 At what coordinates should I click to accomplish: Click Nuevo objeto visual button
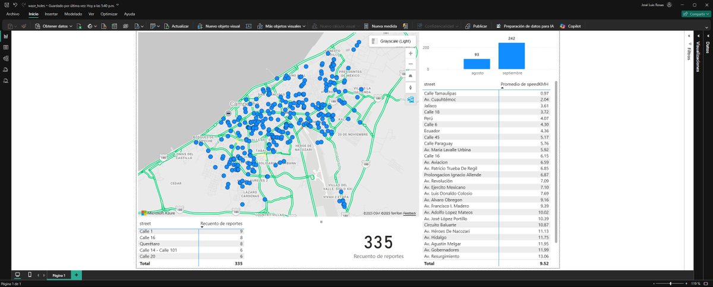[x=219, y=26]
